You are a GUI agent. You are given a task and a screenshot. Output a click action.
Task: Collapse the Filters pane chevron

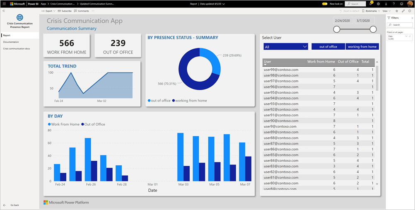point(412,18)
